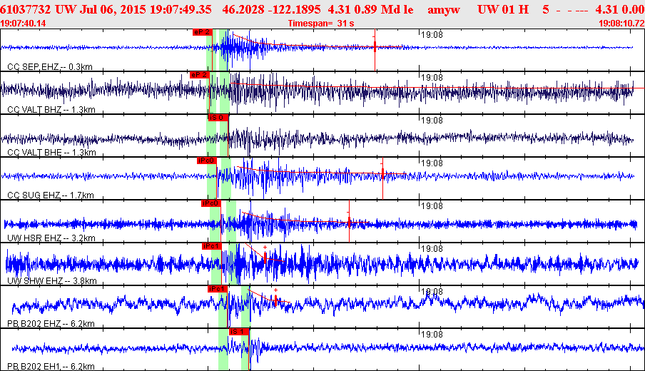This screenshot has height=371, width=645.
Task: Click the 19:08 time tick on CC SEP EHZ trace
Action: click(x=432, y=35)
